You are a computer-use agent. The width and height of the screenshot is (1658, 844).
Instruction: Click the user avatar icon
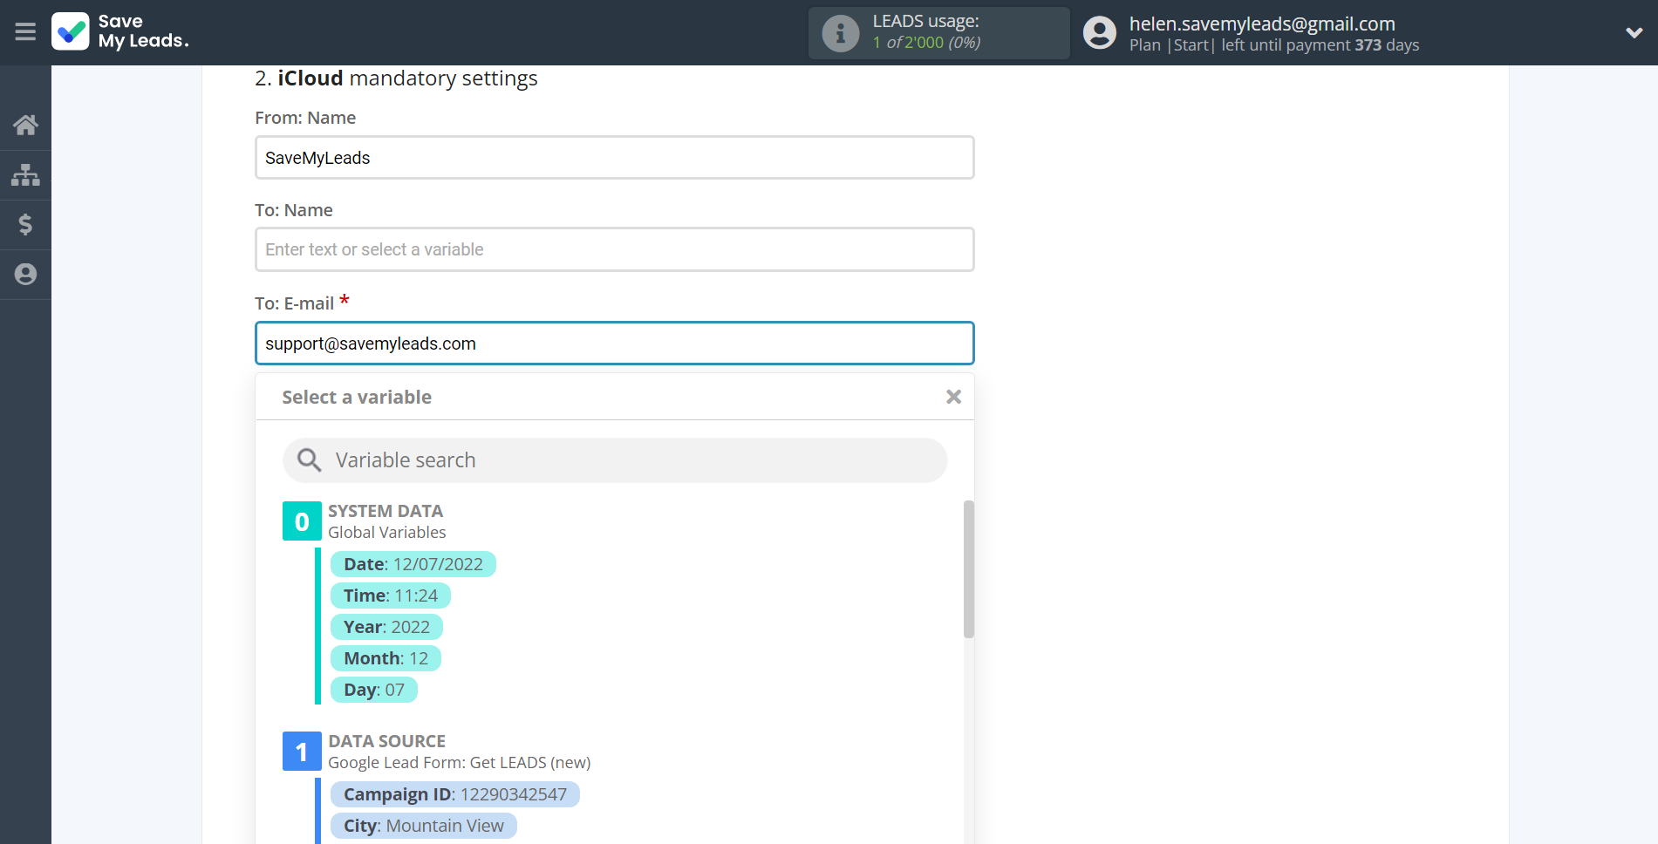1100,33
